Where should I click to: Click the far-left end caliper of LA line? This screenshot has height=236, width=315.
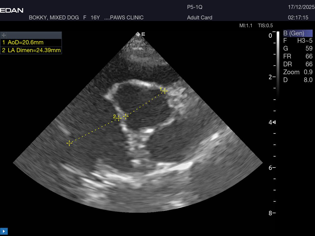69,143
